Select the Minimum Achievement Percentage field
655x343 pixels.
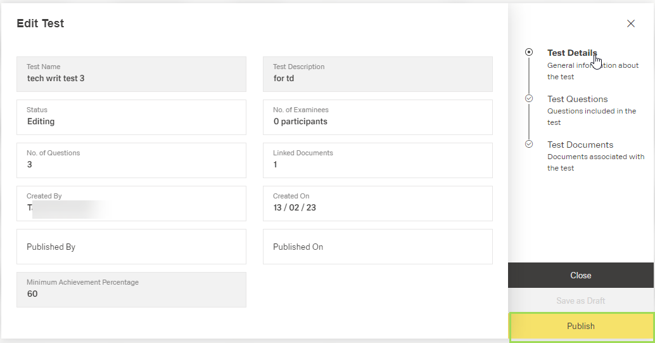coord(131,289)
